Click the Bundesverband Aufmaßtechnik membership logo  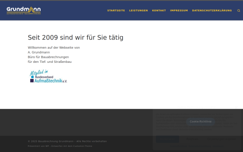[48, 76]
